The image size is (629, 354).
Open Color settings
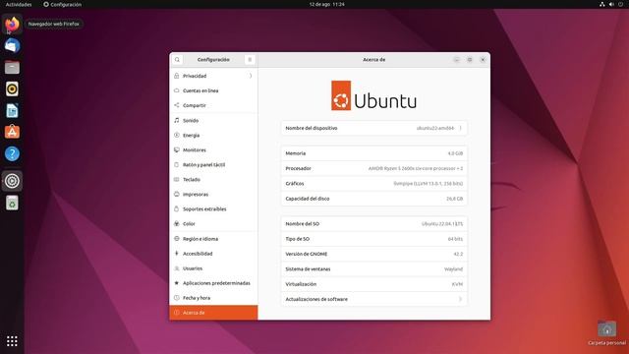213,224
